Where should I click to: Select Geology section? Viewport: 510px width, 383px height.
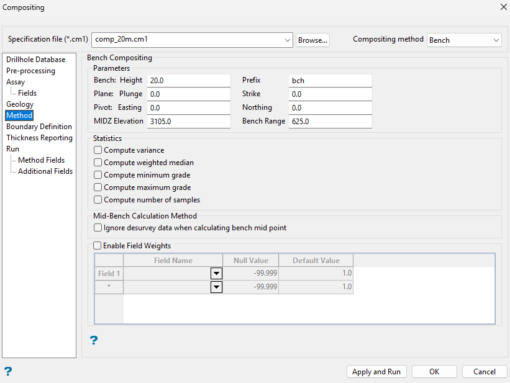coord(20,104)
